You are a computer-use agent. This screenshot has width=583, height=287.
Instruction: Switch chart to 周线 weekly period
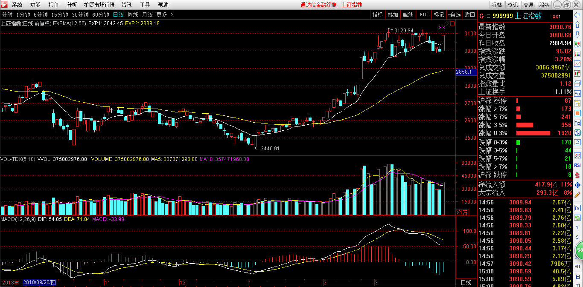coord(133,14)
